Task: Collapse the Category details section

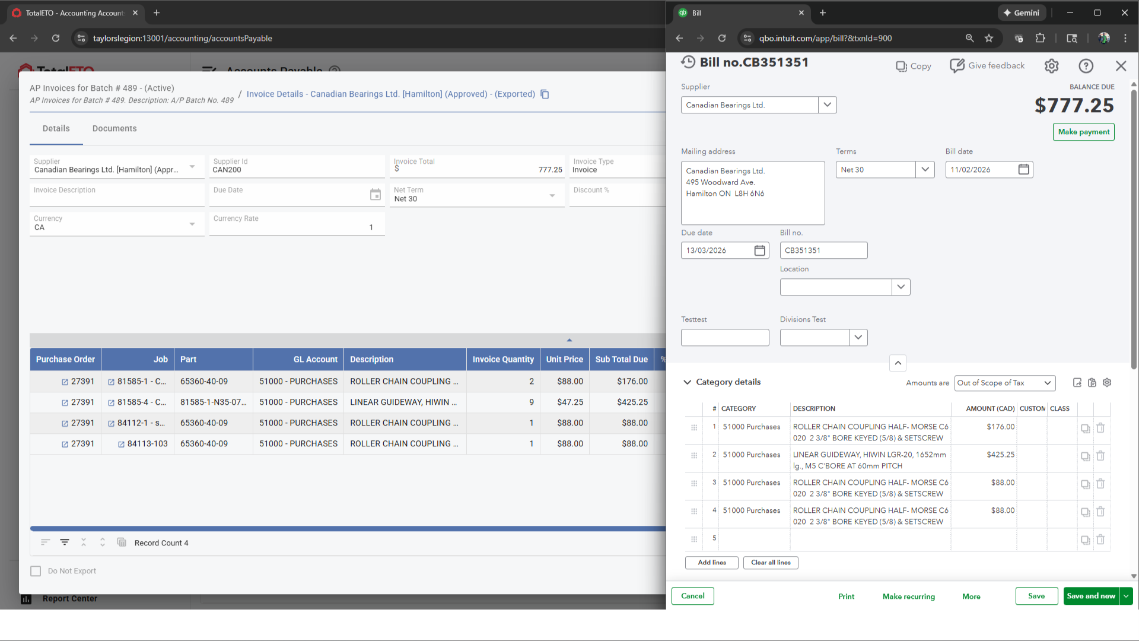Action: (x=688, y=382)
